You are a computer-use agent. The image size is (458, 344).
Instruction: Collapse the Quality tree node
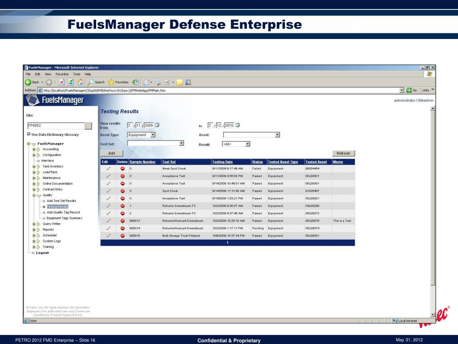coord(34,195)
